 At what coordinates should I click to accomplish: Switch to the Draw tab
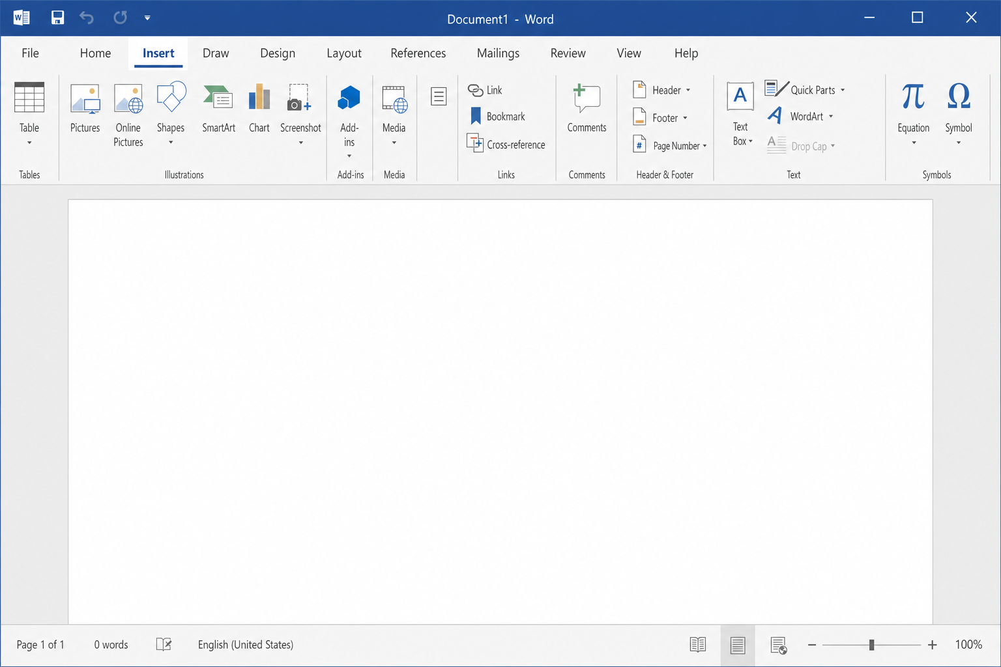tap(216, 53)
